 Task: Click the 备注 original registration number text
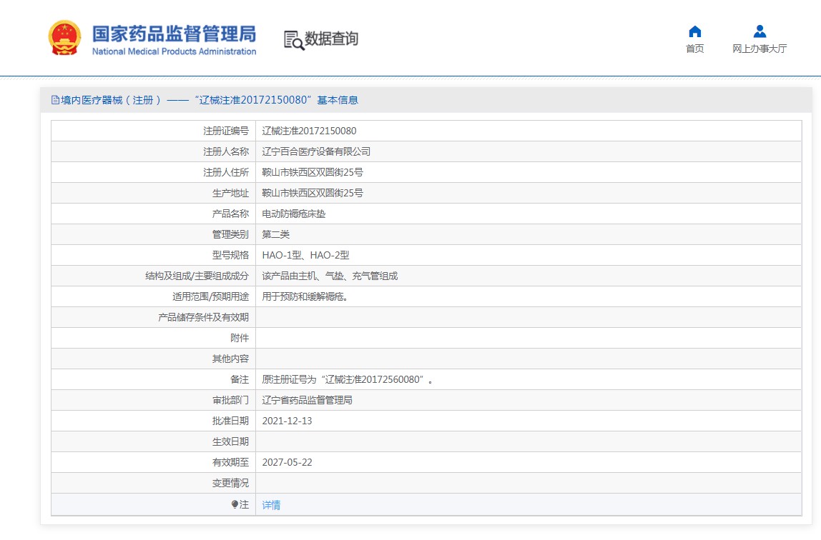coord(348,379)
